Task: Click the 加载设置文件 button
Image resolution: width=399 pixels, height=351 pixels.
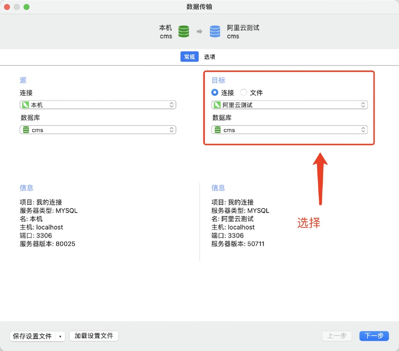Action: [x=94, y=336]
